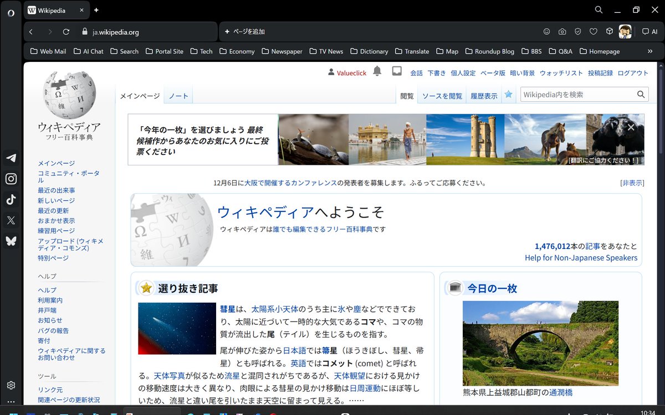The image size is (665, 415).
Task: Close the picture of the year banner
Action: [x=631, y=127]
